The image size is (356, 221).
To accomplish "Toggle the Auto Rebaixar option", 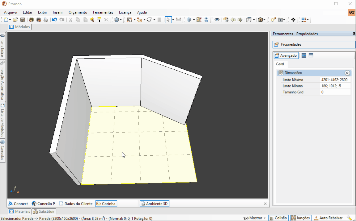I will click(328, 218).
